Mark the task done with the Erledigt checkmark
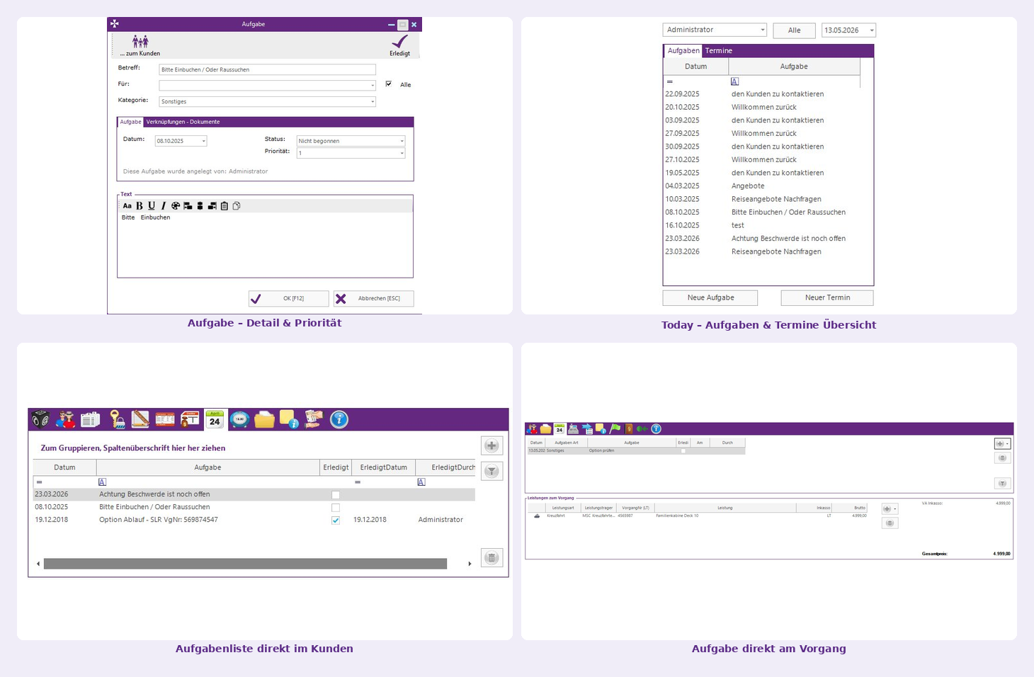 [x=400, y=42]
